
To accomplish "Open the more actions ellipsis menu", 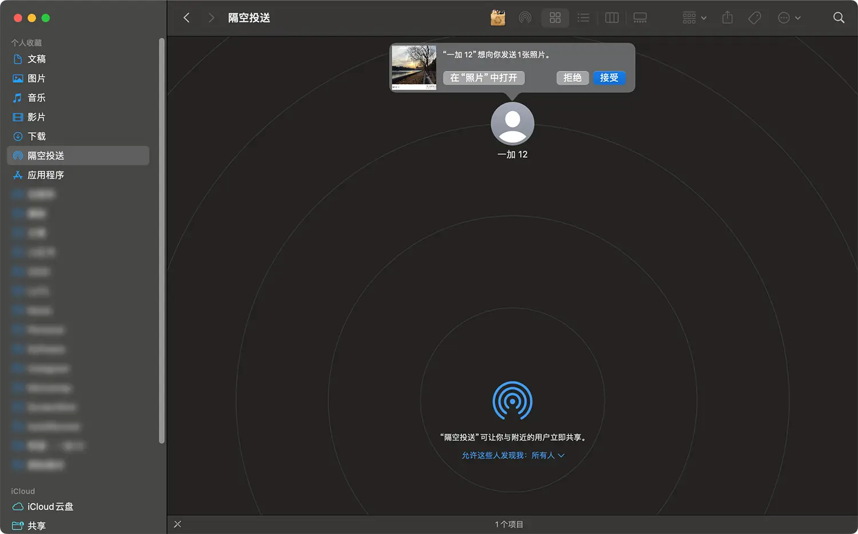I will 789,18.
